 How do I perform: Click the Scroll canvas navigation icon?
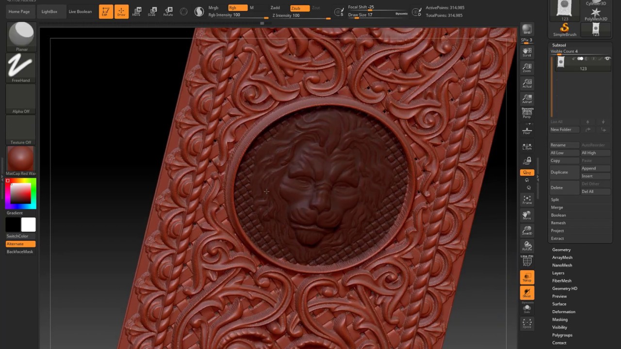pyautogui.click(x=527, y=52)
